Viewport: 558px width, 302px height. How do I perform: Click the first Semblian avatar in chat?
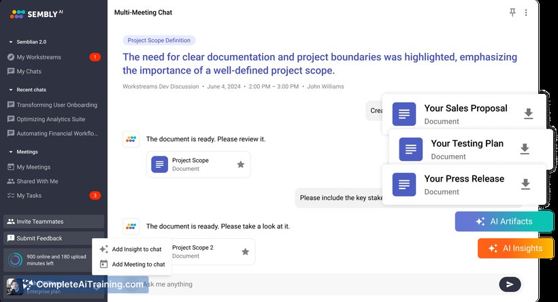[x=131, y=139]
